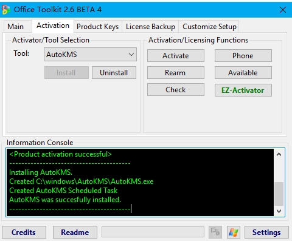
Task: Open the Product Keys tab
Action: click(x=98, y=27)
